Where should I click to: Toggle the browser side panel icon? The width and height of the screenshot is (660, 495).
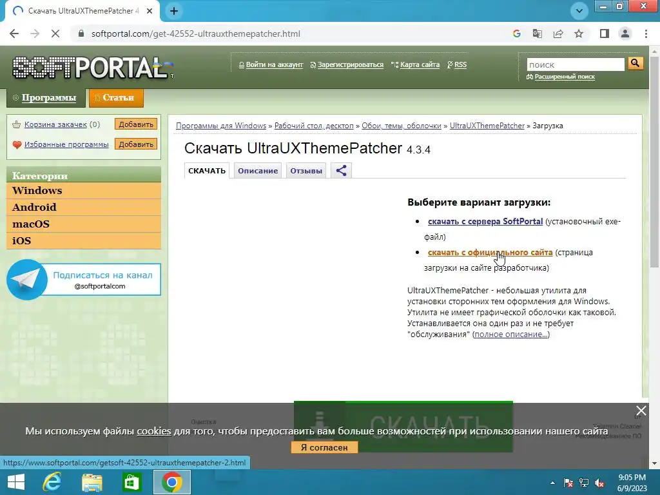[x=605, y=34]
